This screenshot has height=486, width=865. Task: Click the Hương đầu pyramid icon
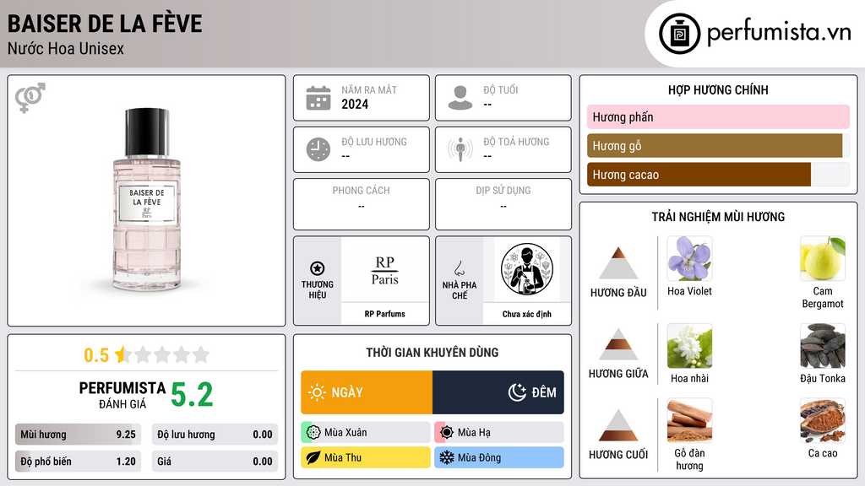pyautogui.click(x=618, y=263)
